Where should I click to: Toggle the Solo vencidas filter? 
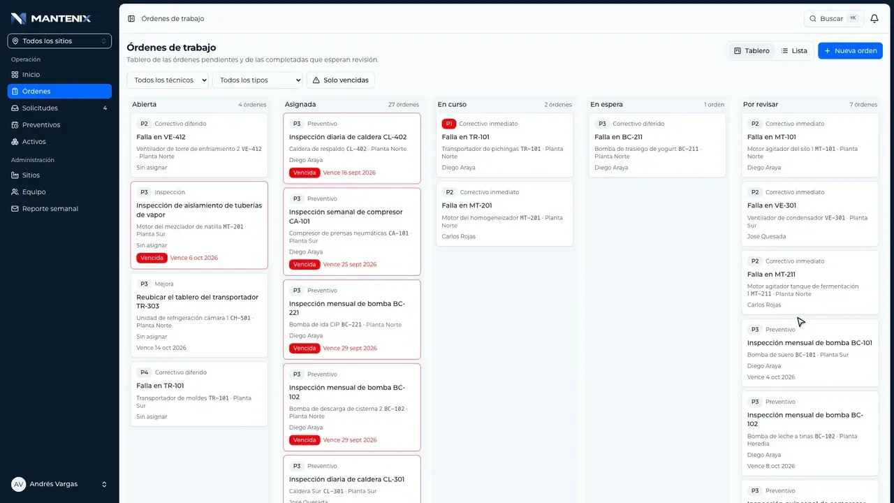coord(341,80)
